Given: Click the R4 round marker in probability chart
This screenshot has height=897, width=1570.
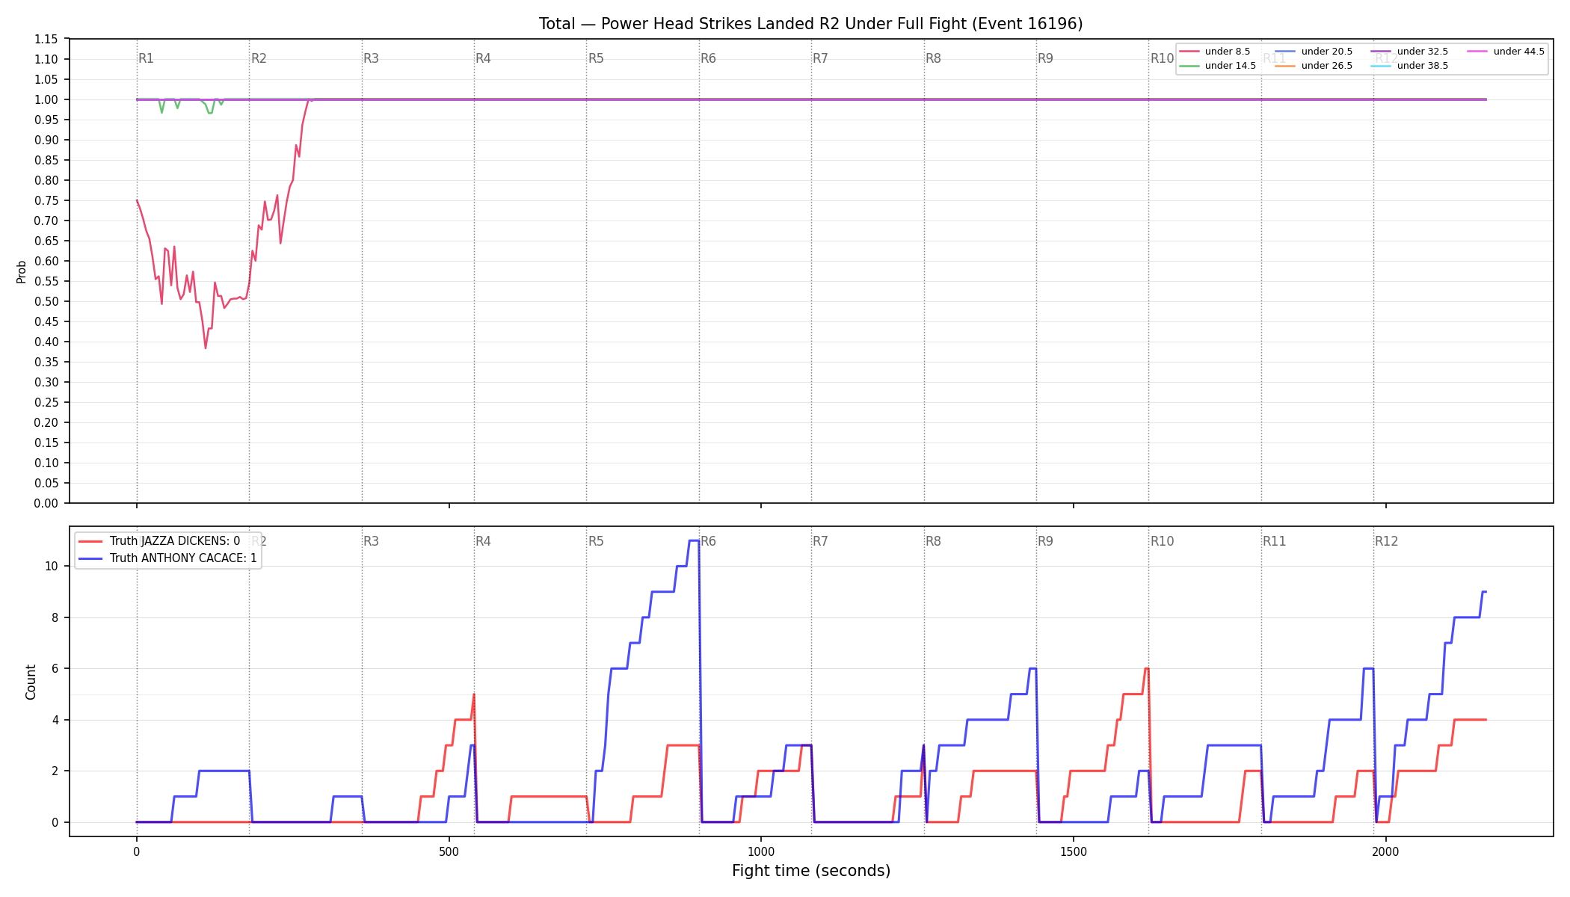Looking at the screenshot, I should tap(483, 58).
